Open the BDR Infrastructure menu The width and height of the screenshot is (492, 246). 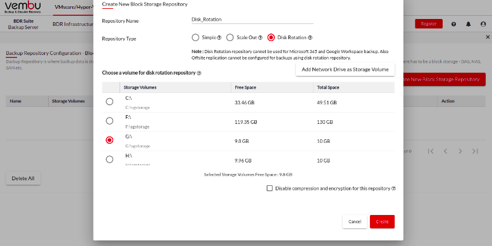[x=73, y=24]
